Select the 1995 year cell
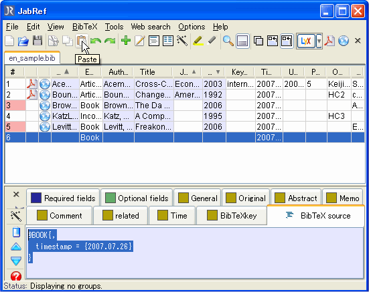 tap(214, 116)
